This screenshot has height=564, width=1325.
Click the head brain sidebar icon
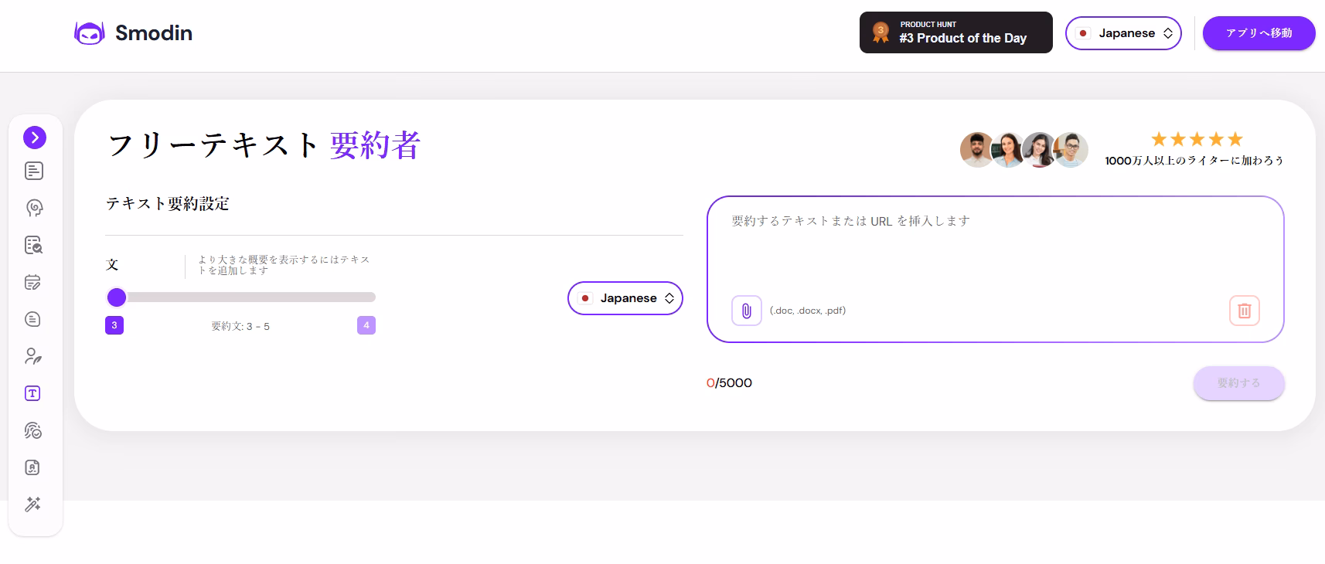click(x=34, y=208)
